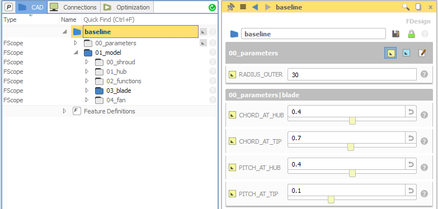Viewport: 438px width, 209px height.
Task: Select the 04_fan folder
Action: tap(110, 100)
